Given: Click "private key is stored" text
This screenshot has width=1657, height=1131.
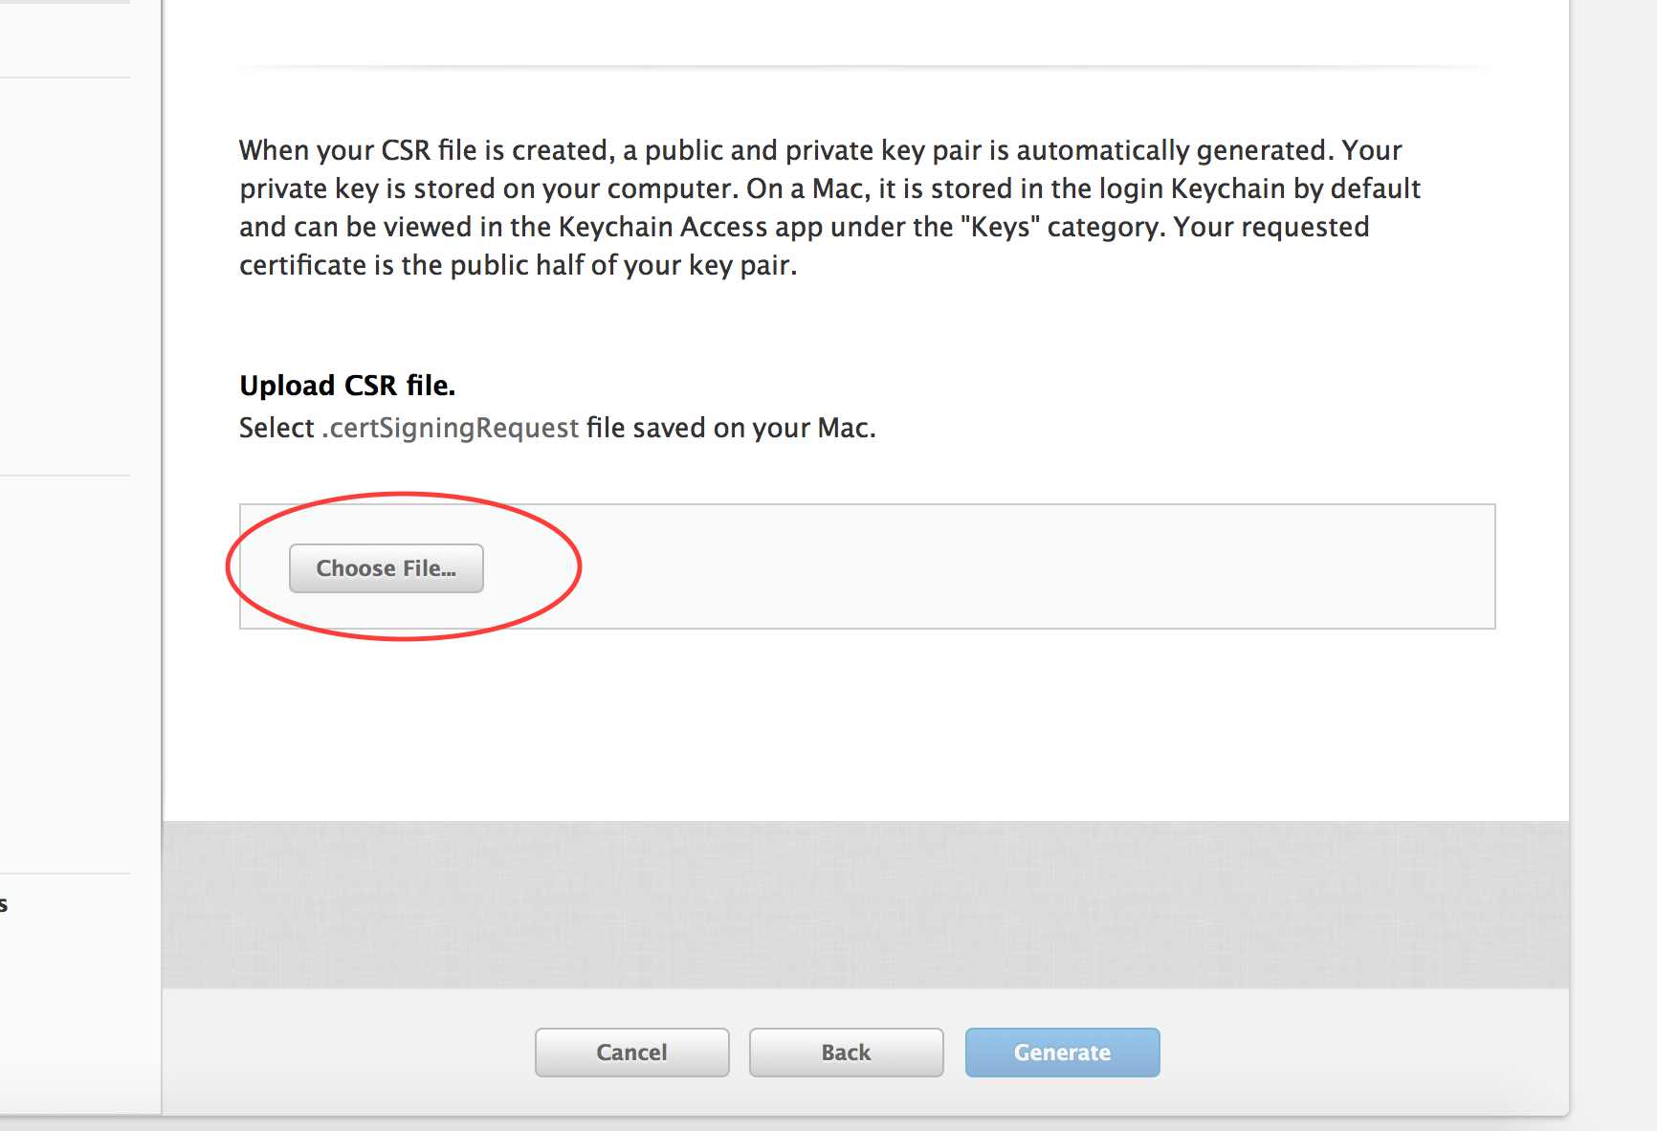Looking at the screenshot, I should (x=367, y=188).
